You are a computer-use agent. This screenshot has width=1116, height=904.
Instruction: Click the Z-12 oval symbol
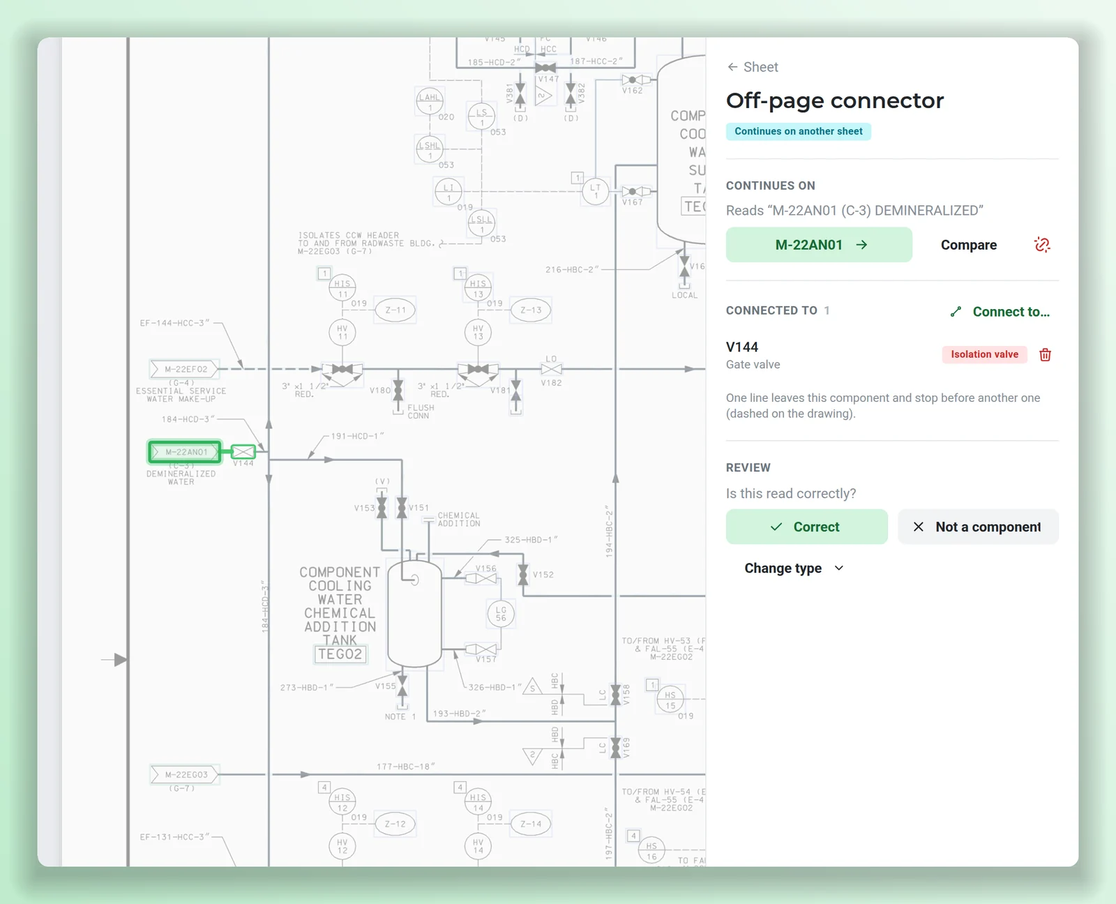(x=395, y=824)
